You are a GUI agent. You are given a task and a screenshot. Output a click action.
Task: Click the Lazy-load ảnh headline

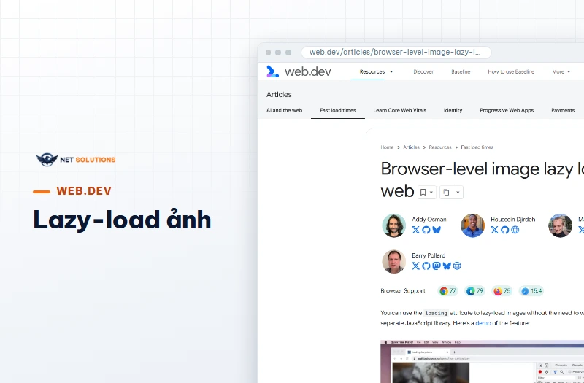122,220
